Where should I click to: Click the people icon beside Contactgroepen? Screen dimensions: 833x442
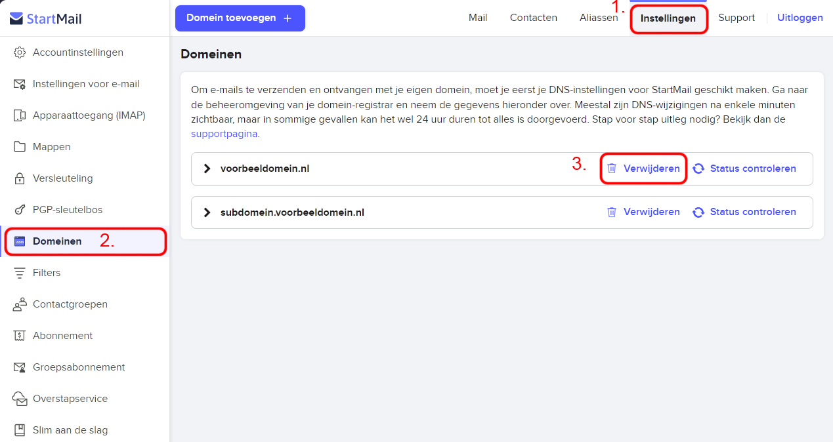tap(20, 304)
